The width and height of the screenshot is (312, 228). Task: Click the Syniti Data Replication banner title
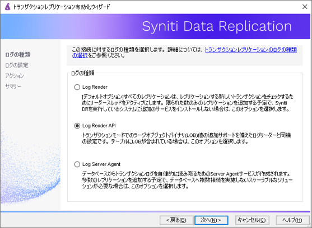[x=217, y=26]
